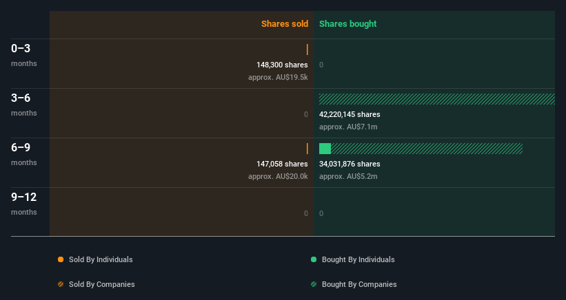Select the 9–12 months row label

tap(24, 204)
